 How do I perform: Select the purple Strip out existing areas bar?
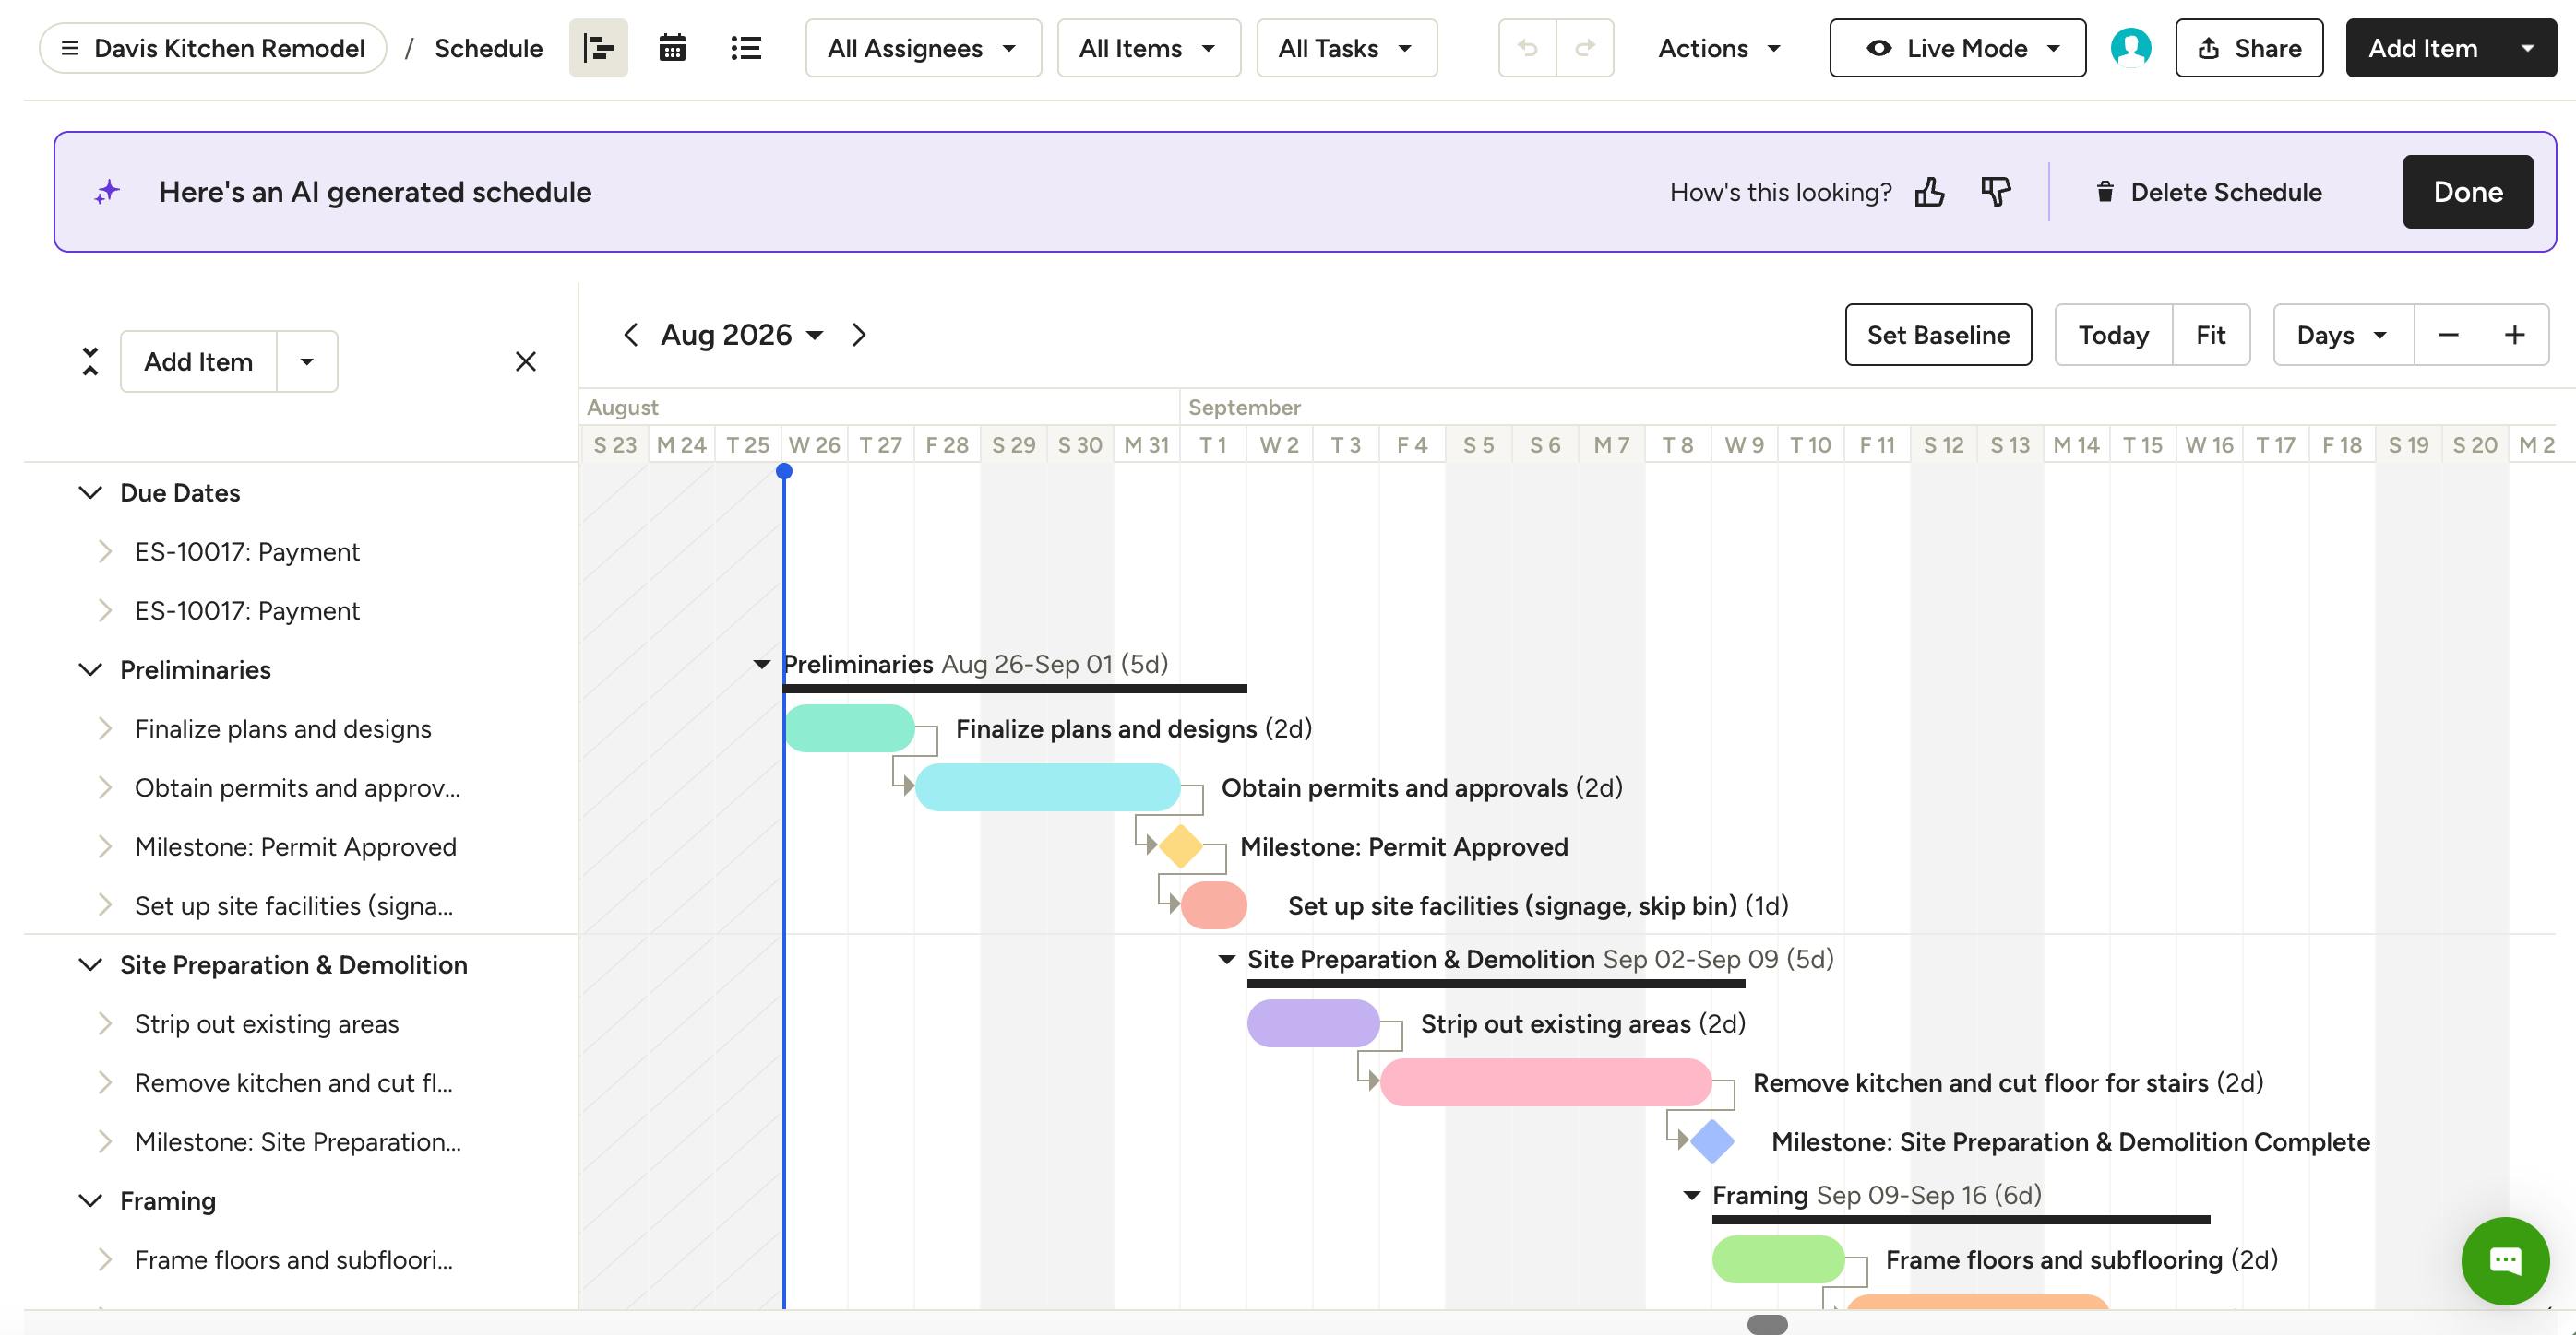(1313, 1023)
